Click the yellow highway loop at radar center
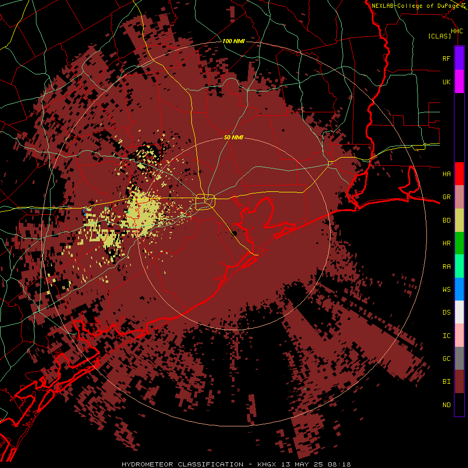This screenshot has height=468, width=468. coord(205,202)
